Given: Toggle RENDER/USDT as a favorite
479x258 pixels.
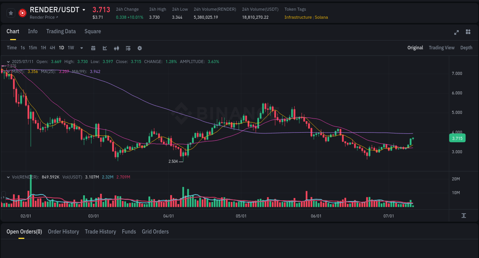Looking at the screenshot, I should (x=11, y=13).
